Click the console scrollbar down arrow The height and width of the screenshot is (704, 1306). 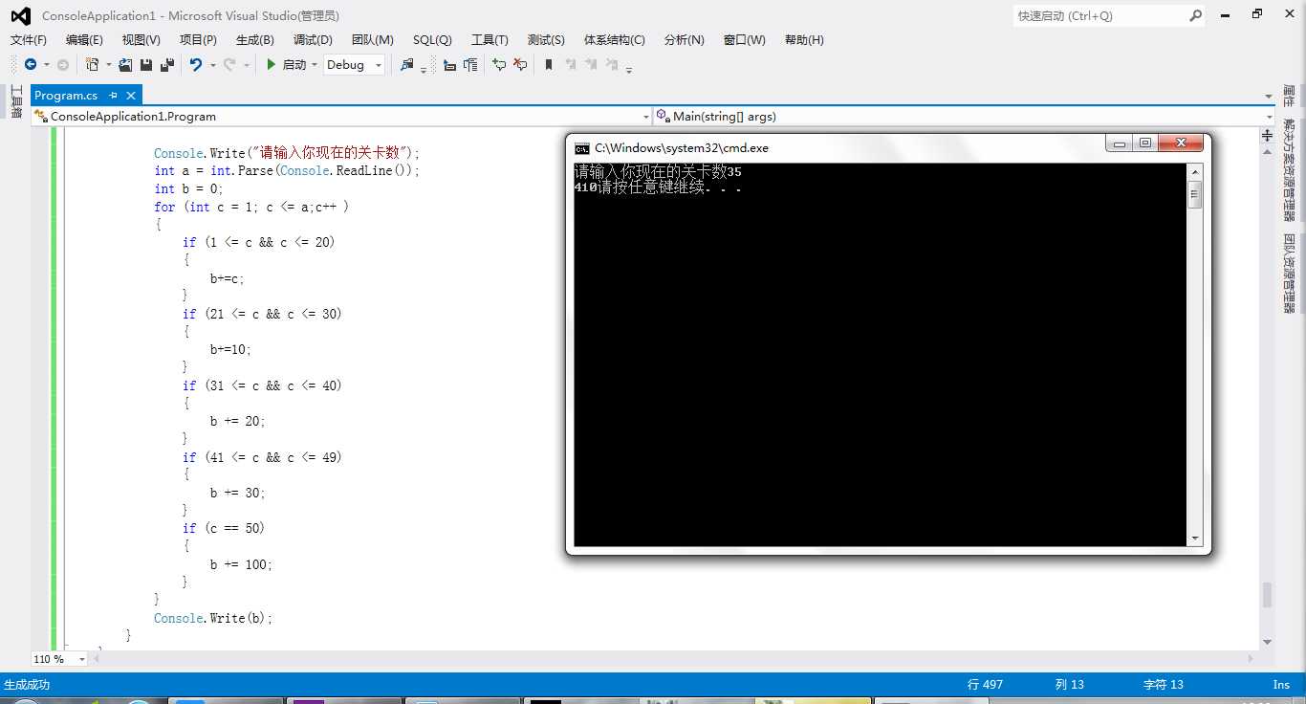pos(1194,539)
